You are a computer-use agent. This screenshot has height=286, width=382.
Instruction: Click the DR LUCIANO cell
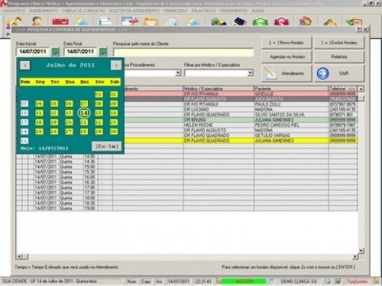point(219,110)
